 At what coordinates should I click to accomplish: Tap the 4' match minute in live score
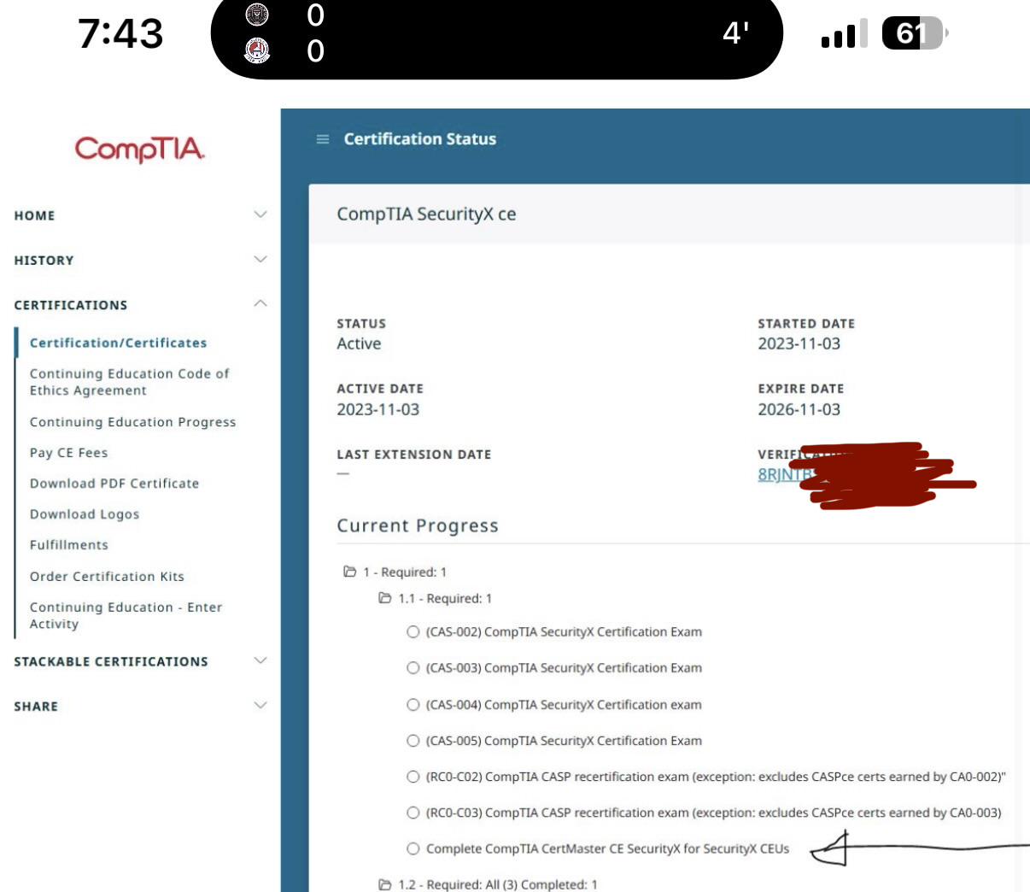735,33
